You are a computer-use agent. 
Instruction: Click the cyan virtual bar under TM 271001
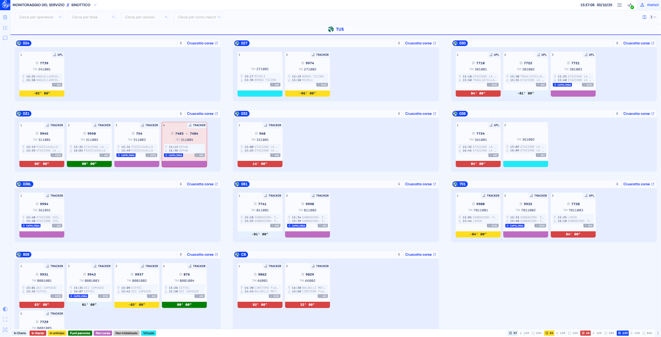click(260, 93)
